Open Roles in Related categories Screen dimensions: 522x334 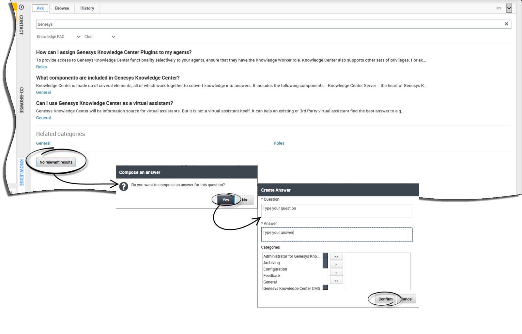click(279, 143)
